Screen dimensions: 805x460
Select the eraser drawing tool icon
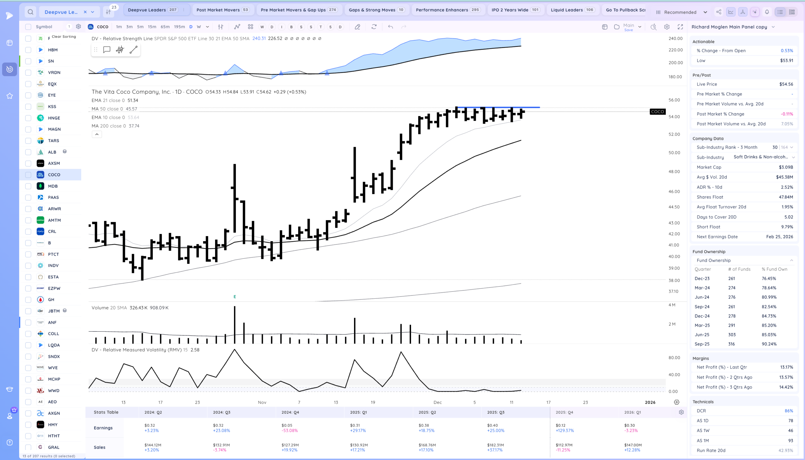pyautogui.click(x=357, y=27)
